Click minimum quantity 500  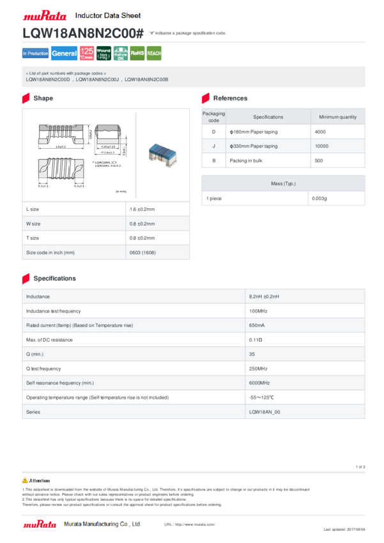point(319,161)
